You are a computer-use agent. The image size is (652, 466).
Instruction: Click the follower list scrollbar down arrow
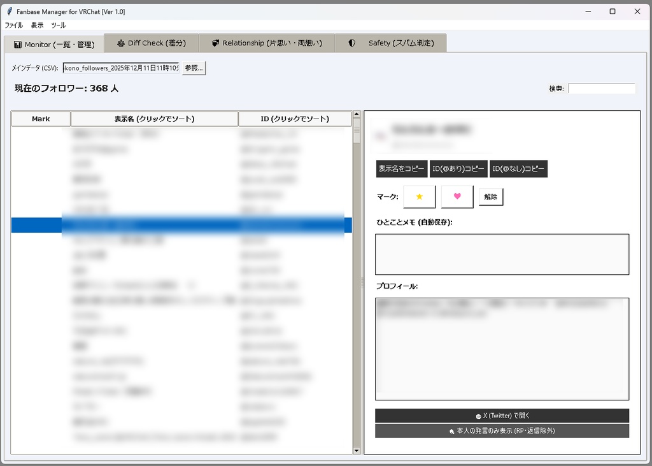point(357,450)
